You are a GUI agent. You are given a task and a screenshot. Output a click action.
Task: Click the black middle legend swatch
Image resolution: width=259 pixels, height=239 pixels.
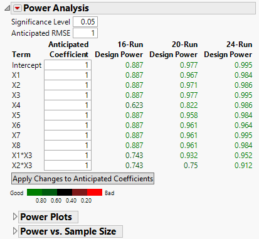(65, 193)
